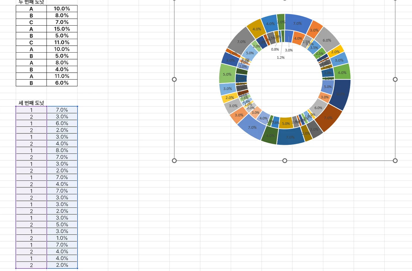This screenshot has width=412, height=271.
Task: Click the gold 4.0% outer ring segment
Action: click(x=256, y=29)
